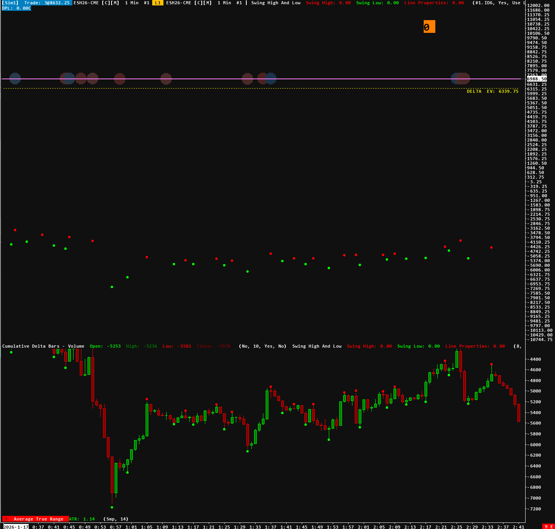Click the -7200 value on the lower delta scale
This screenshot has width=555, height=529.
(x=534, y=509)
